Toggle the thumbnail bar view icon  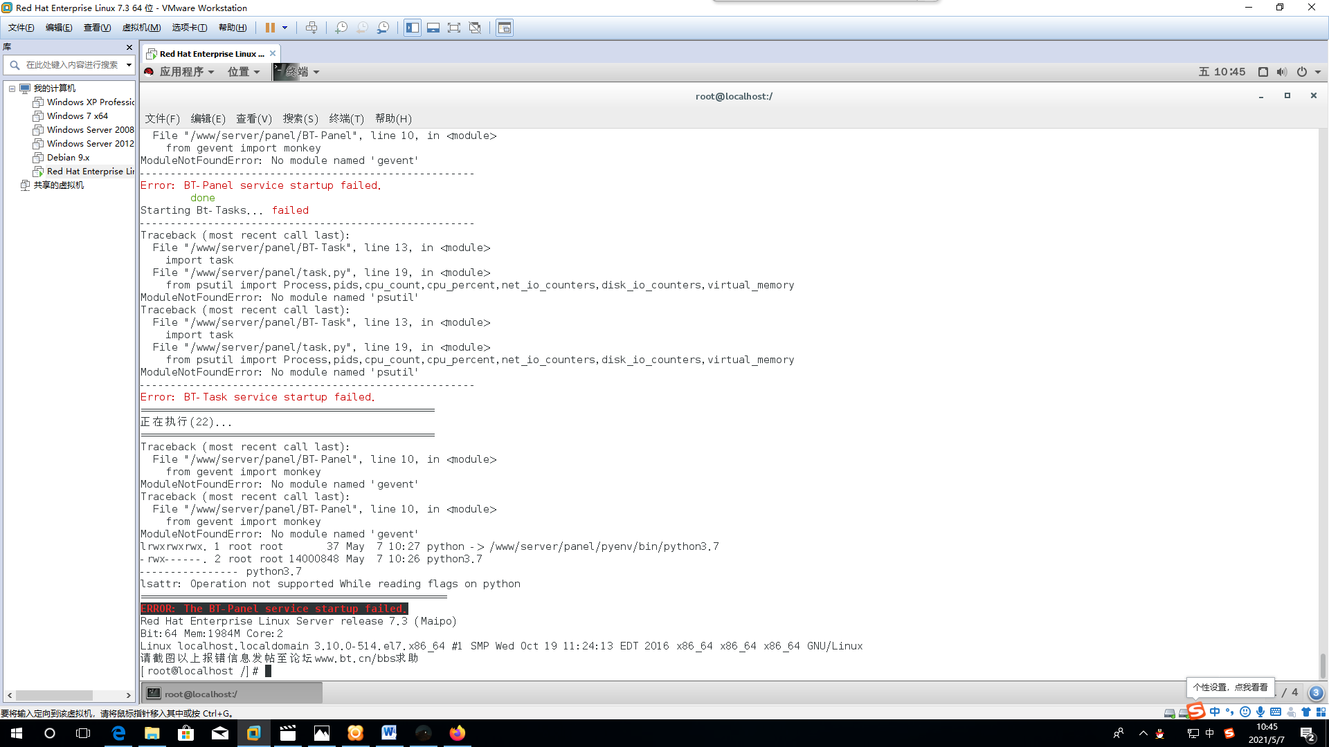pos(433,28)
